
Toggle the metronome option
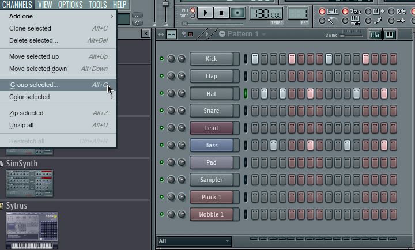tap(322, 21)
